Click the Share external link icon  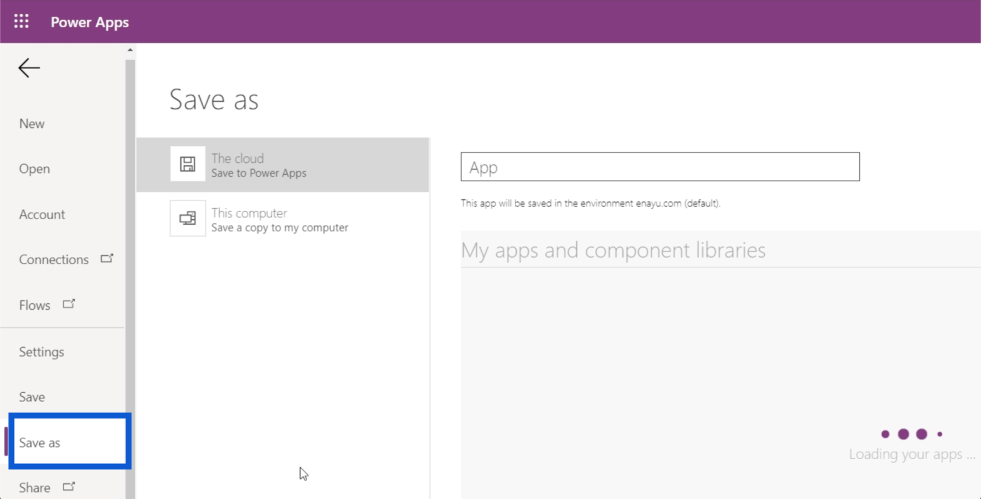coord(69,486)
